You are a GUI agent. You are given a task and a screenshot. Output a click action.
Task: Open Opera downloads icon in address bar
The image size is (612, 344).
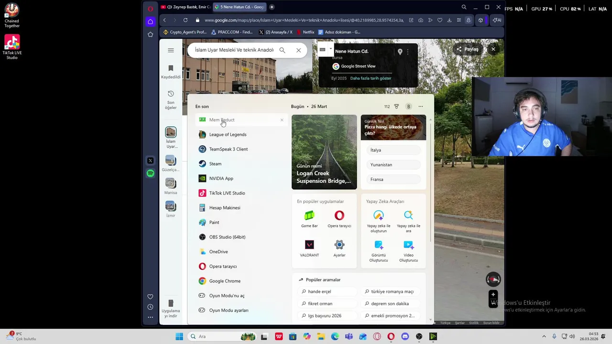coord(449,20)
